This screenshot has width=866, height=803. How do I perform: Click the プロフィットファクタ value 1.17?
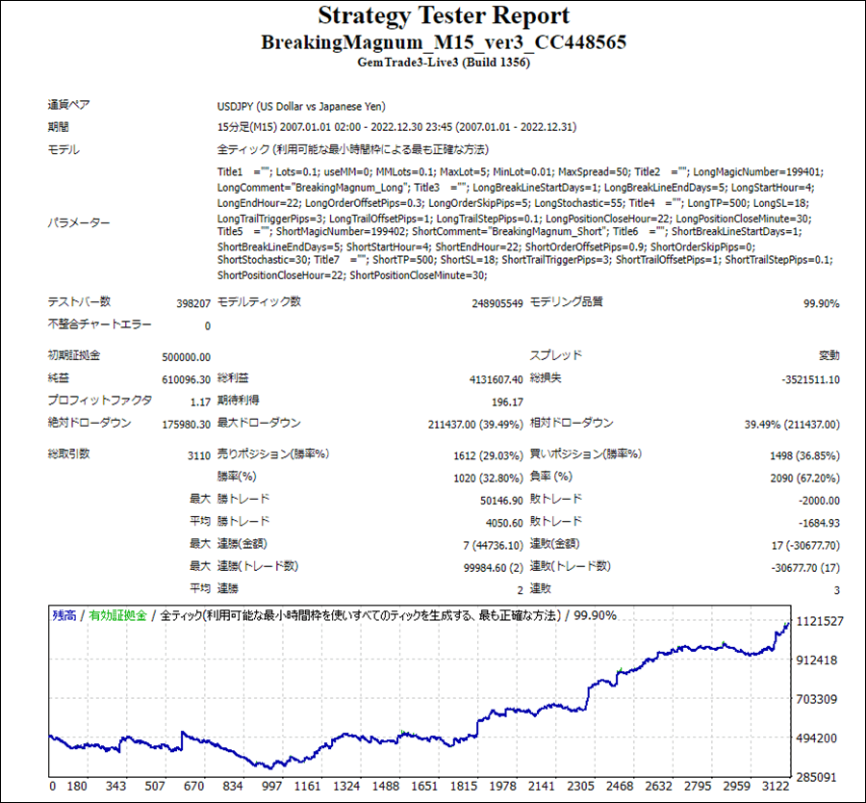tap(199, 402)
